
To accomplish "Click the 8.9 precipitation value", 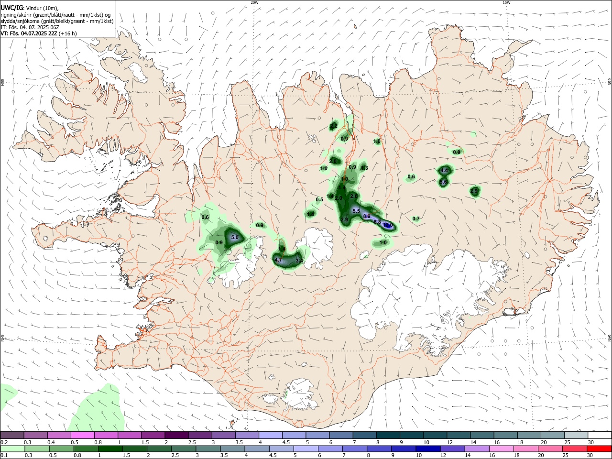I will coord(367,217).
